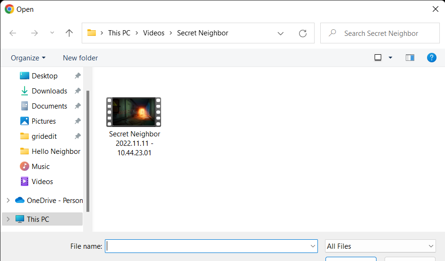Click the change view icon
This screenshot has width=445, height=261.
coord(378,58)
